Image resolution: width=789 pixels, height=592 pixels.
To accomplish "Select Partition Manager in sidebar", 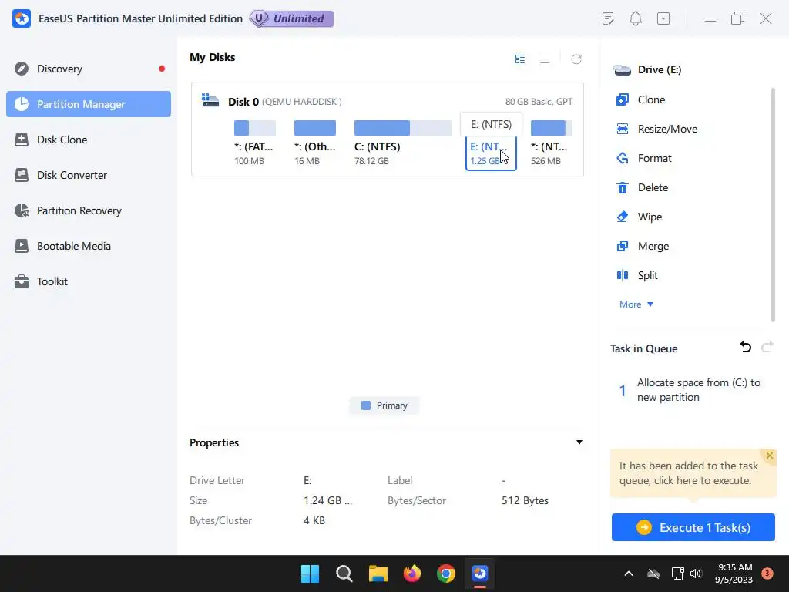I will [x=89, y=104].
